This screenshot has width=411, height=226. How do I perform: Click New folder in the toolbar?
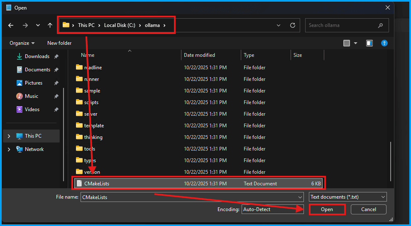[59, 43]
